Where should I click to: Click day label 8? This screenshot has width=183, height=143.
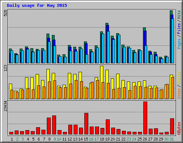click(49, 139)
